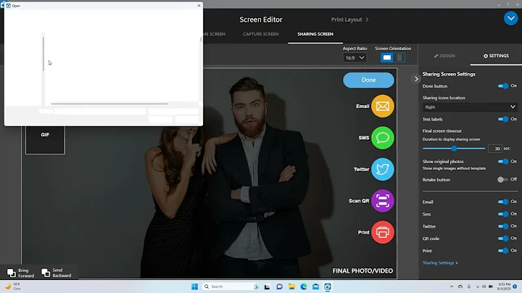
Task: Click the blue round checkmark button
Action: [x=510, y=19]
